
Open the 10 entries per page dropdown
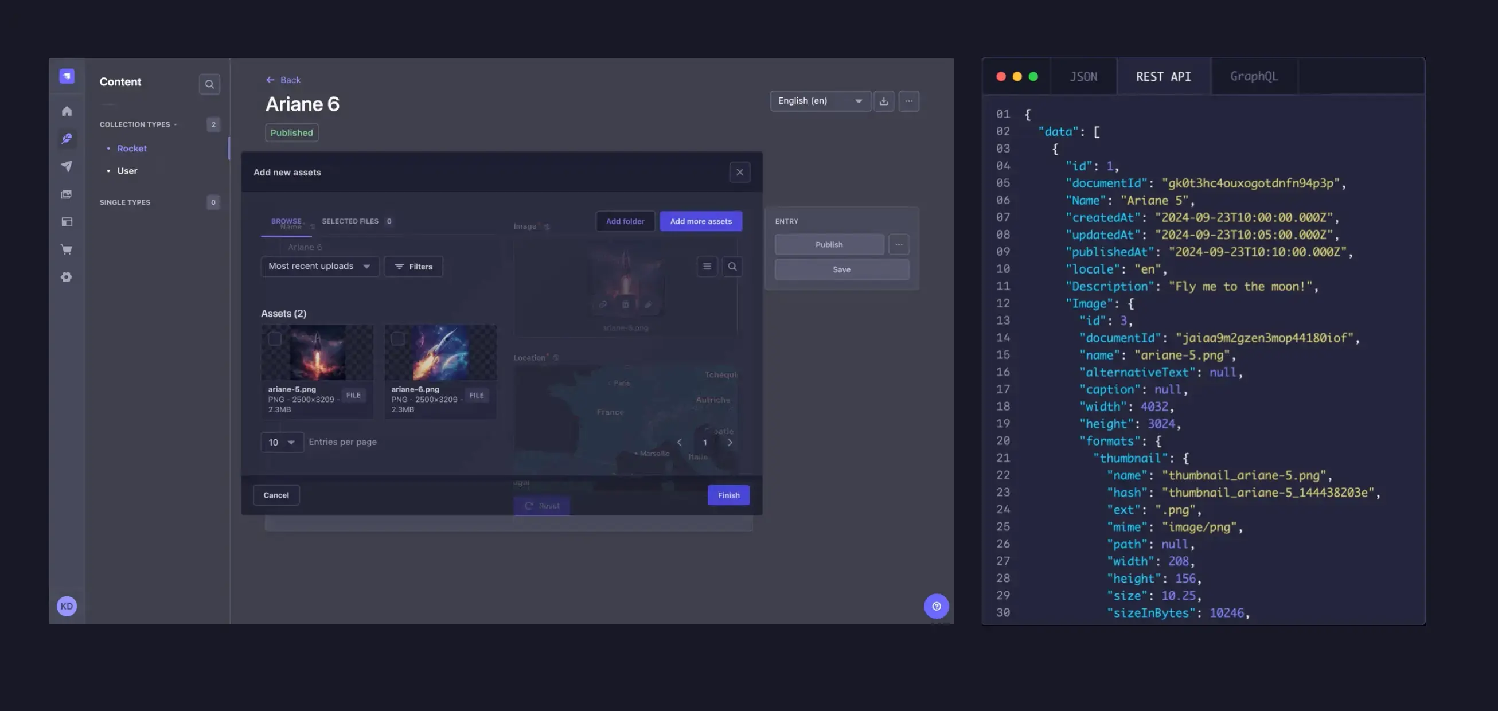[282, 443]
